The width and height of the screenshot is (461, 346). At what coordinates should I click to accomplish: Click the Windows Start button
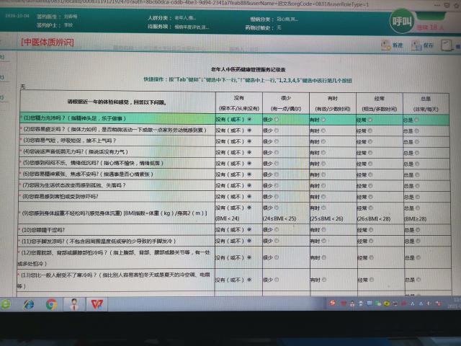[8, 303]
